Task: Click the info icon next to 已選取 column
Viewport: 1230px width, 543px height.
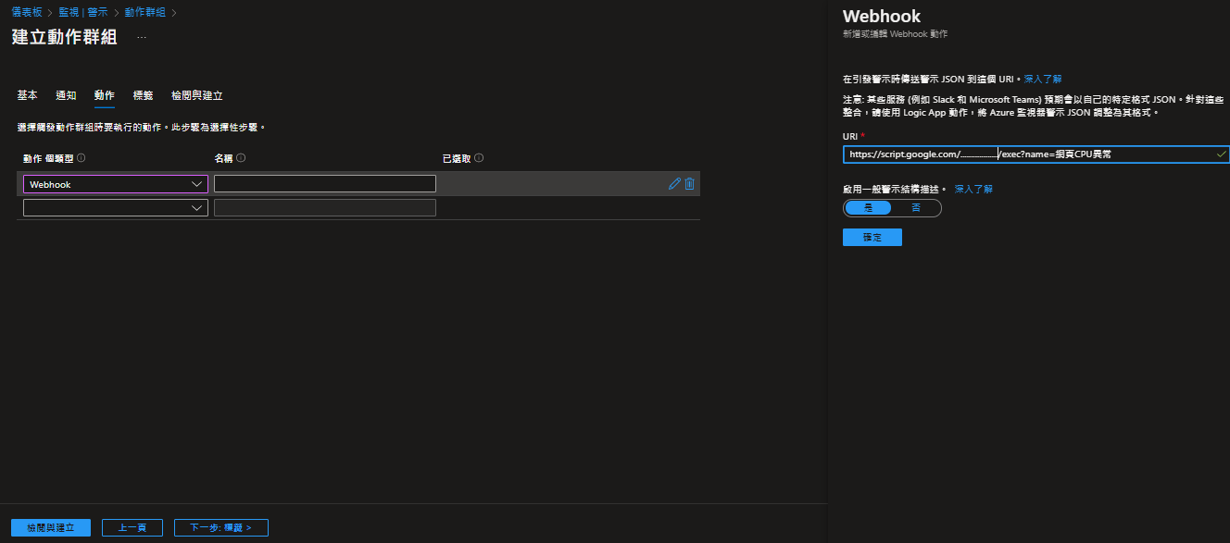Action: click(480, 157)
